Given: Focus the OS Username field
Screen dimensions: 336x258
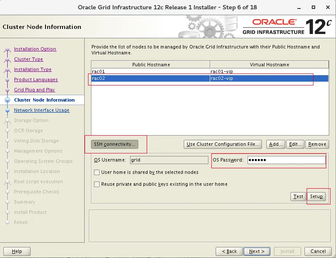Looking at the screenshot, I should [169, 160].
